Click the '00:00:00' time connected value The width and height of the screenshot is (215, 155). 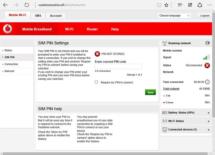pyautogui.click(x=199, y=82)
